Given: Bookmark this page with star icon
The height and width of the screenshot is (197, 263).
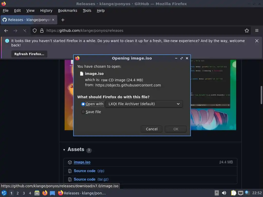Looking at the screenshot, I should click(x=247, y=31).
